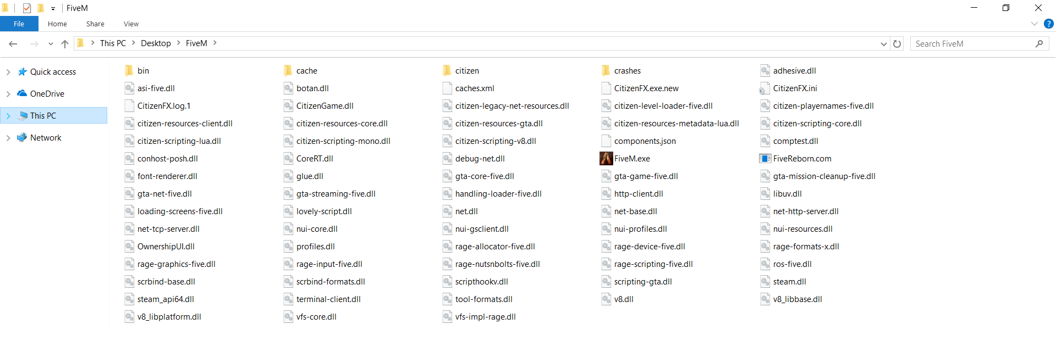
Task: Expand the Quick access tree node
Action: click(x=8, y=72)
